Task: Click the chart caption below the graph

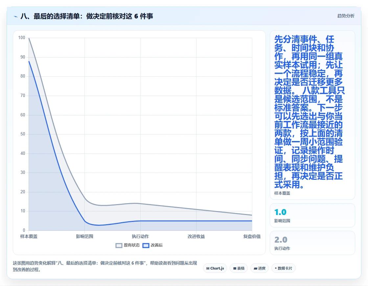Action: point(105,266)
